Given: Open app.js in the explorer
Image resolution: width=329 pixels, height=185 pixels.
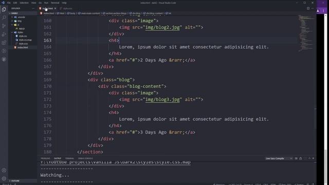Looking at the screenshot, I should click(22, 29).
